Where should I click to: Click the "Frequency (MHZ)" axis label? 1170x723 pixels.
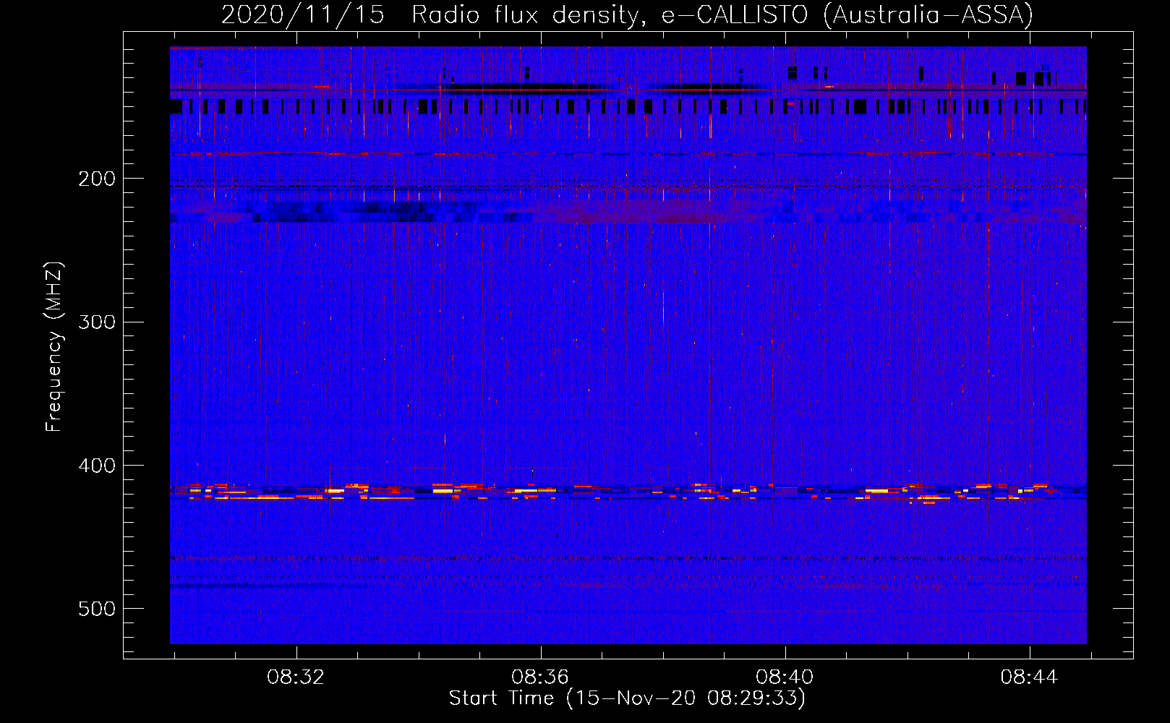pyautogui.click(x=54, y=347)
